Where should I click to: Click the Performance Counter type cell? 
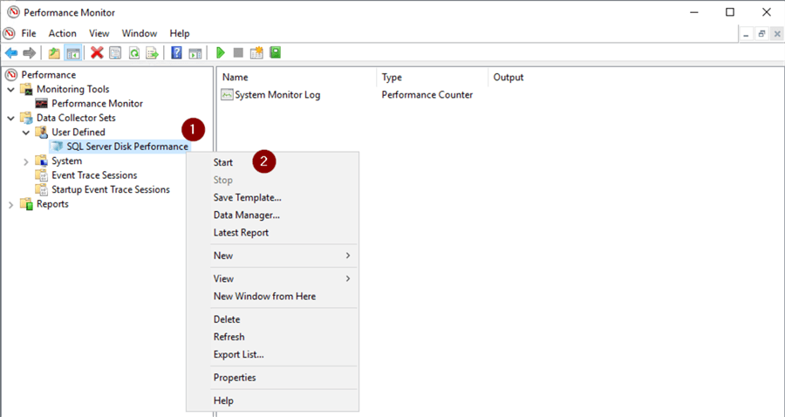tap(427, 94)
